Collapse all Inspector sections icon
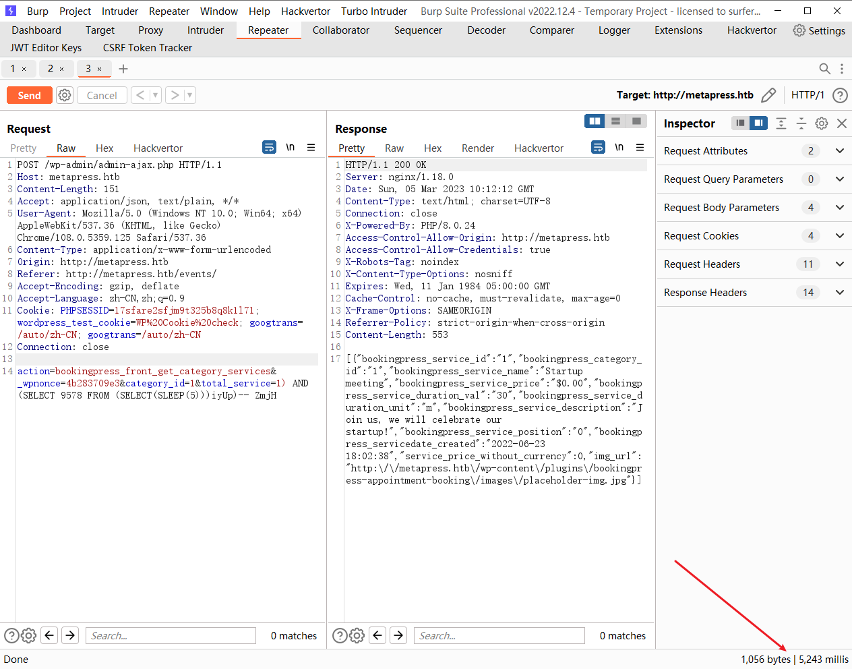 point(801,123)
